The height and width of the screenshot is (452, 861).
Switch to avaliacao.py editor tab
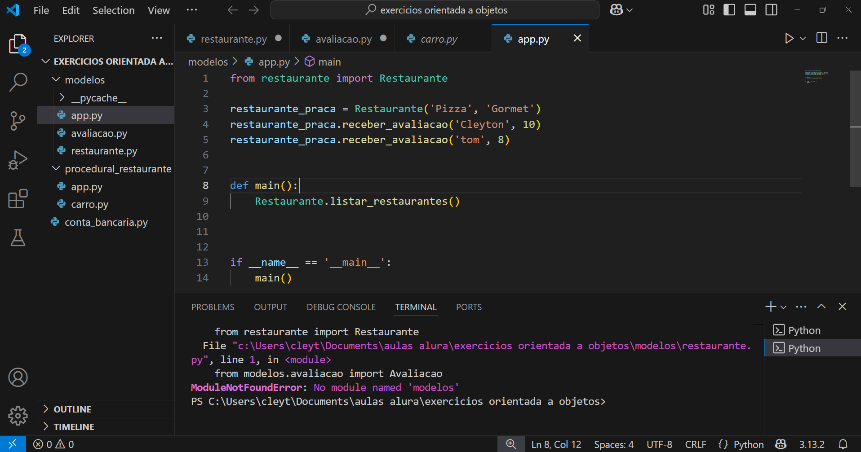tap(342, 39)
